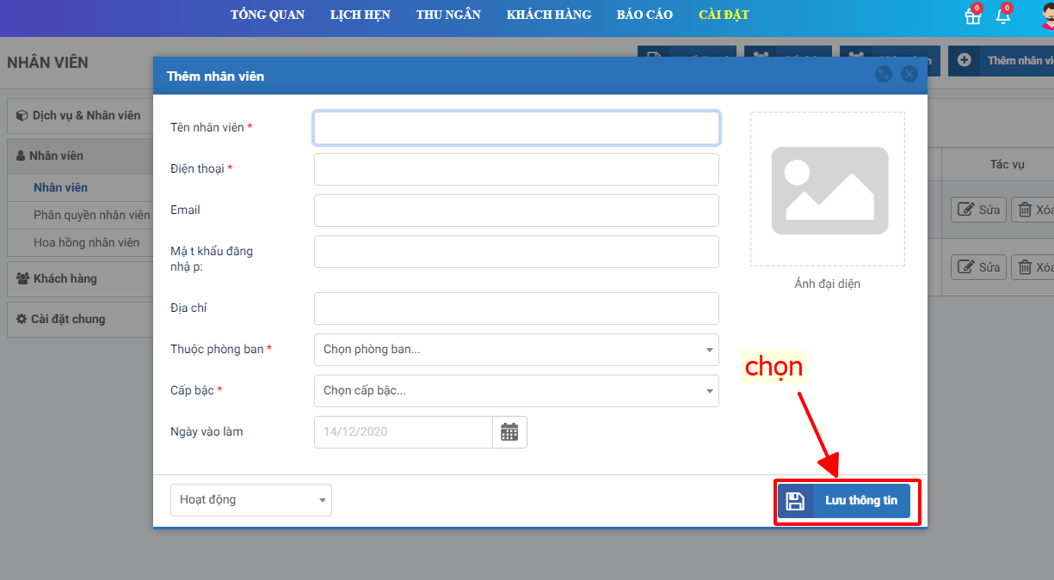Click the calendar icon beside start date
Image resolution: width=1054 pixels, height=580 pixels.
509,432
